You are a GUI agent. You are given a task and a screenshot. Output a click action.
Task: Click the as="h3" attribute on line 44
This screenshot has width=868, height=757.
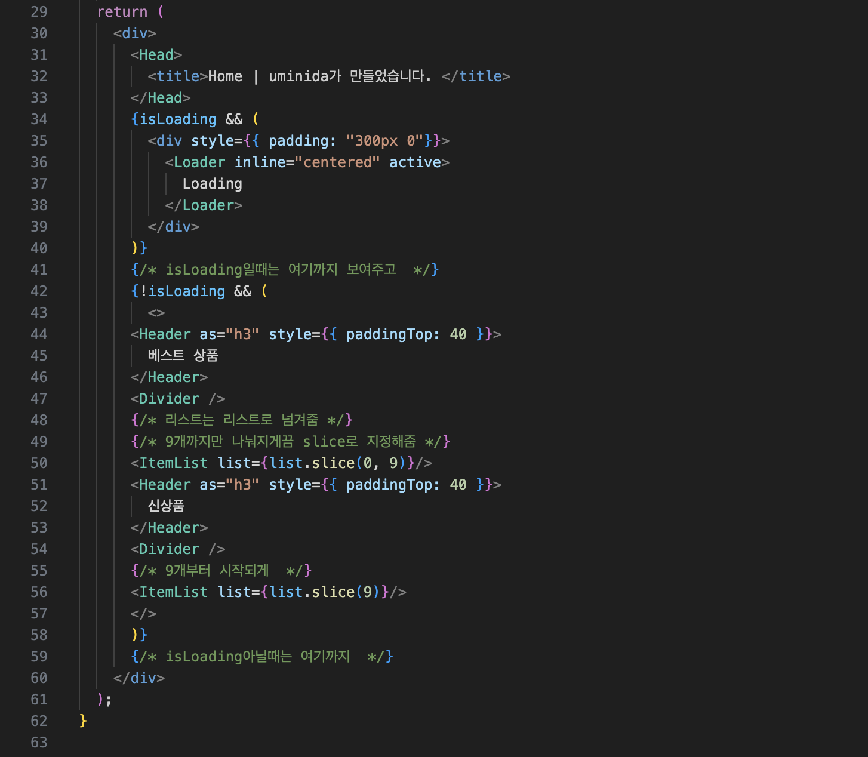[x=230, y=334]
